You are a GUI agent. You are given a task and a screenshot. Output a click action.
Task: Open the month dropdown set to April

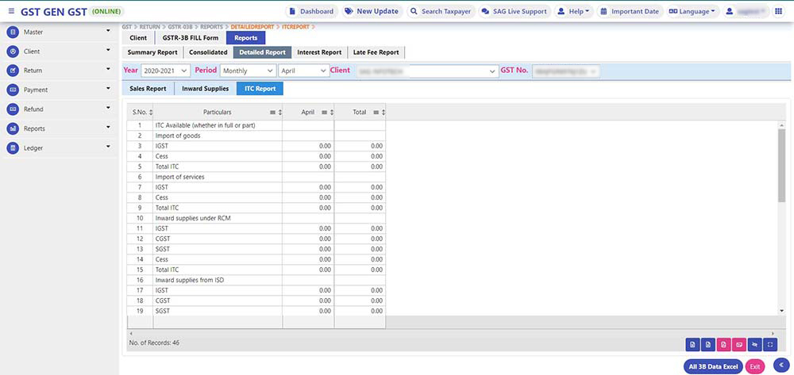tap(303, 71)
